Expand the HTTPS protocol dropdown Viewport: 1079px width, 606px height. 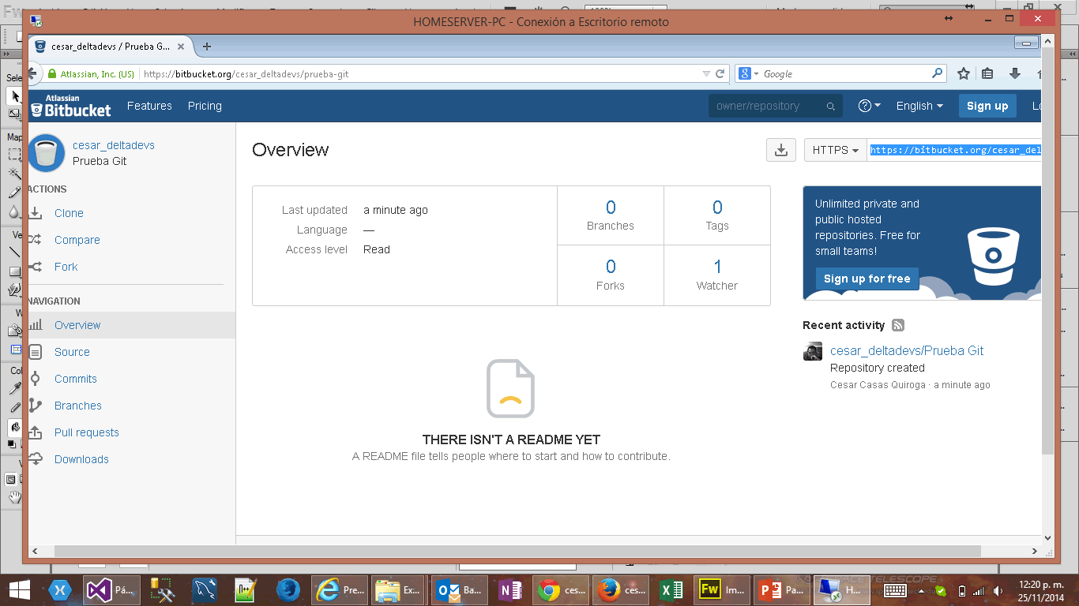click(x=836, y=150)
